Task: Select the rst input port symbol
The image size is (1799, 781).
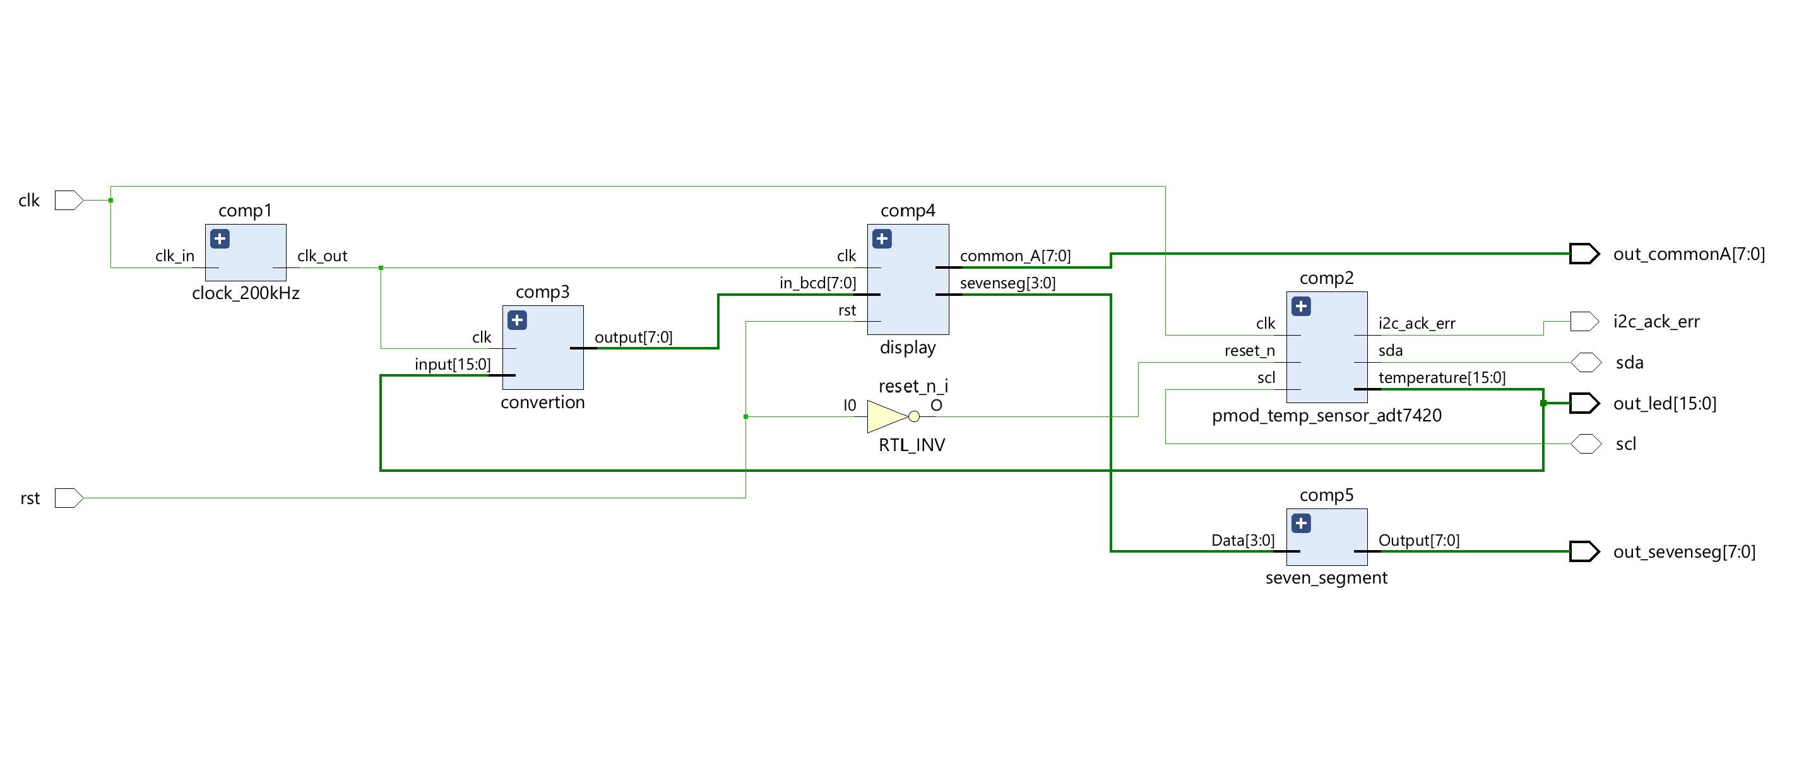Action: tap(69, 498)
